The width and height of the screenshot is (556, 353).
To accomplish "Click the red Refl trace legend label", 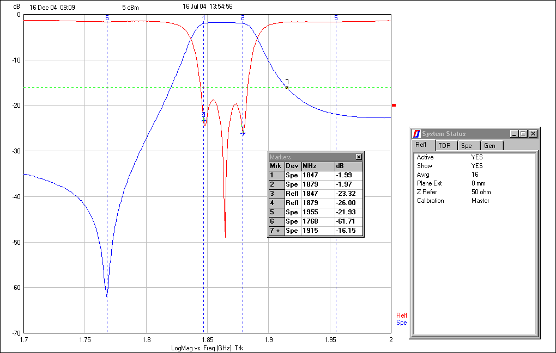I will pos(401,315).
